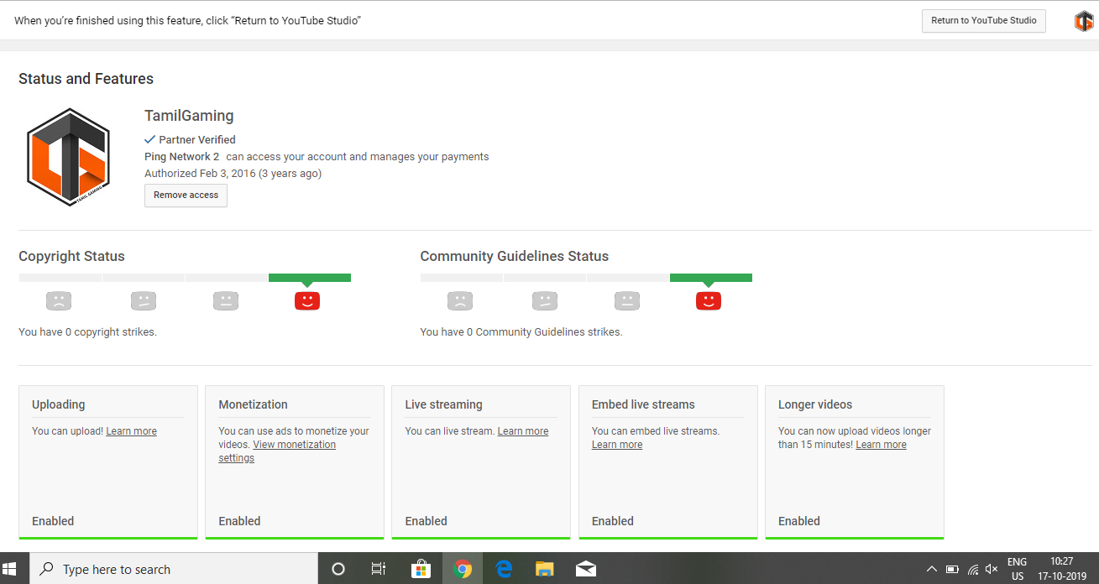This screenshot has height=584, width=1099.
Task: Open Task View on the taskbar
Action: click(x=379, y=569)
